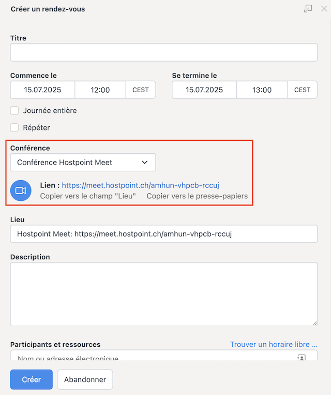Open the end time zone CEST selector
Viewport: 331px width, 395px height.
[302, 90]
